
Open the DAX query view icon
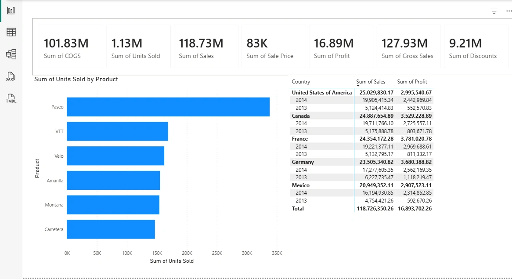11,76
